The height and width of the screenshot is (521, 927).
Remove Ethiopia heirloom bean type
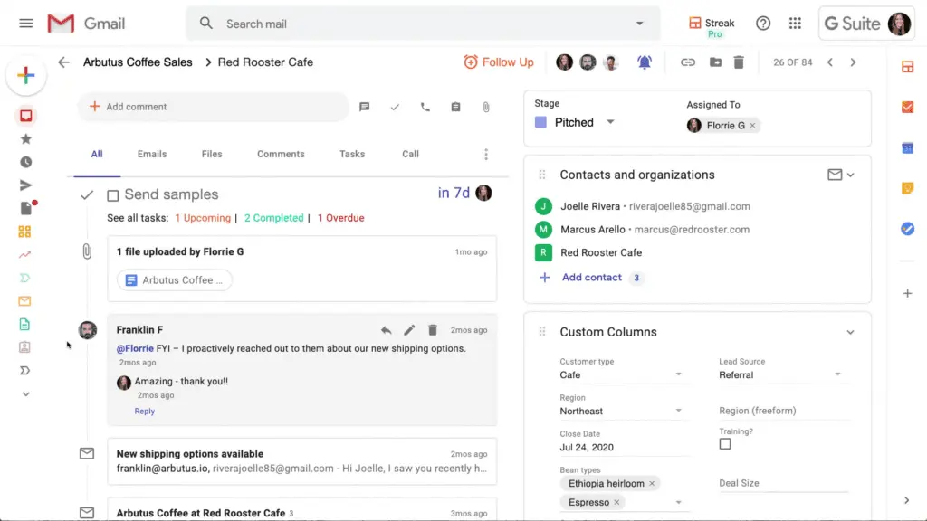click(652, 483)
